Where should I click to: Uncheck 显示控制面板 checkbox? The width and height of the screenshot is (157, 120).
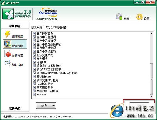(34, 33)
